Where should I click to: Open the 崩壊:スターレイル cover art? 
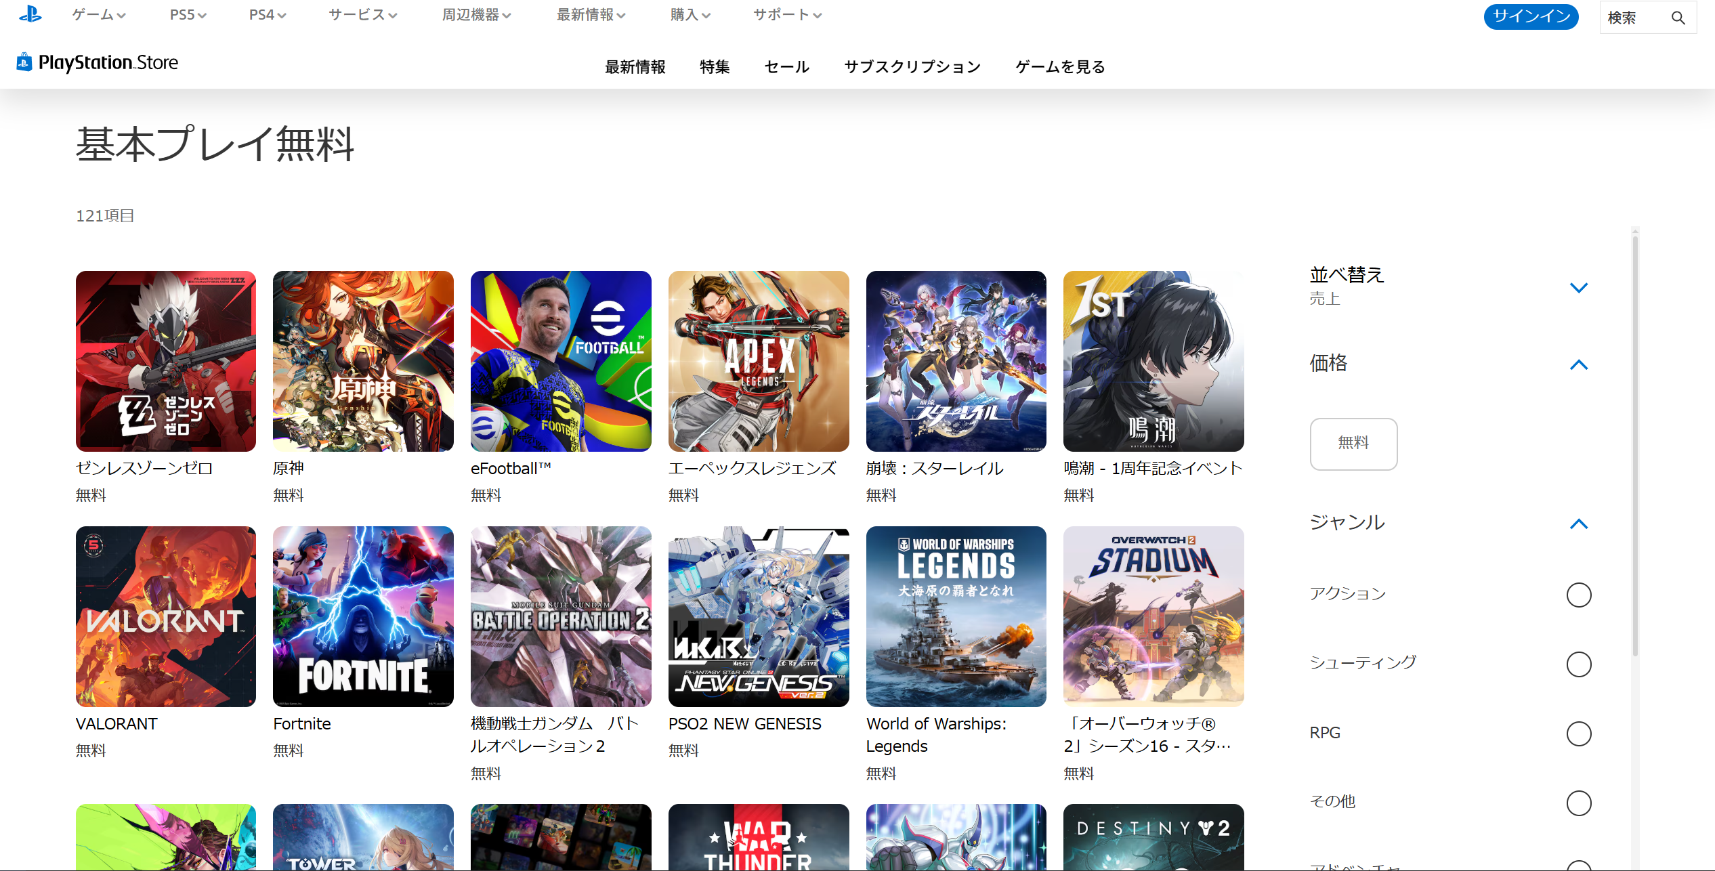point(956,361)
